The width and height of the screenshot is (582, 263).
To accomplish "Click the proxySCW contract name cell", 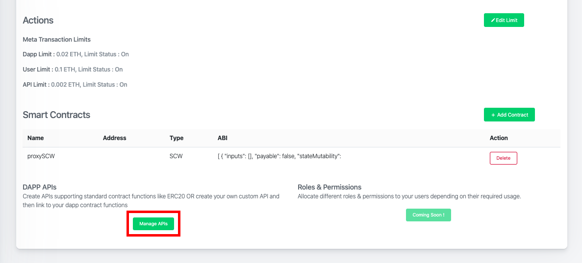I will tap(41, 157).
